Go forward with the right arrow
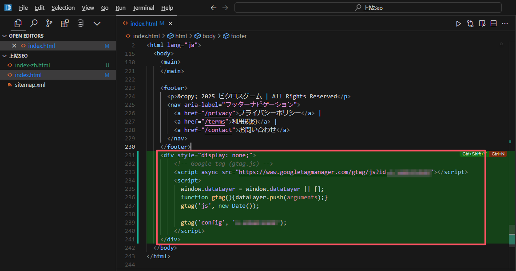Screen dimensions: 516x271 tap(225, 8)
